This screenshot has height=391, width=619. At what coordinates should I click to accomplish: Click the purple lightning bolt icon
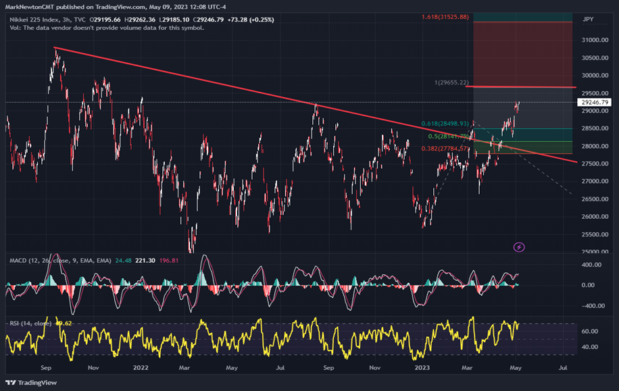519,247
